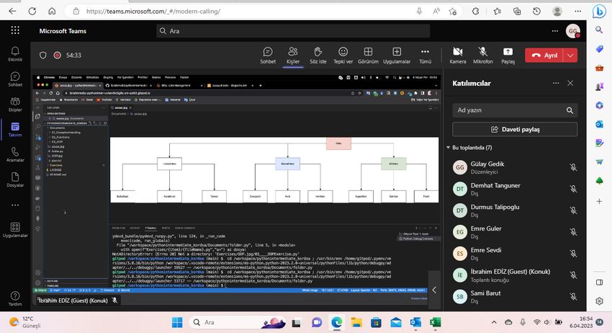Image resolution: width=612 pixels, height=333 pixels.
Task: Open Excel from taskbar
Action: click(x=435, y=322)
